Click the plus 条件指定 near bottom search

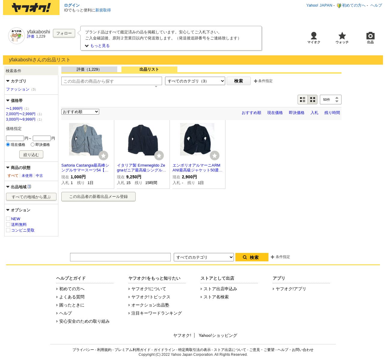click(280, 257)
